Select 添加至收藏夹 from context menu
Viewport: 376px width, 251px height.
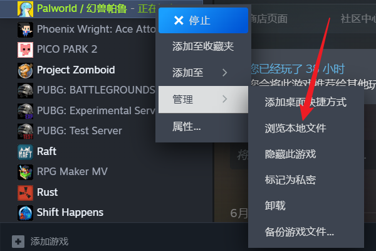[203, 46]
